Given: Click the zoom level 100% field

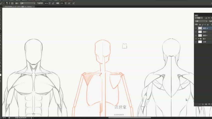Looking at the screenshot, I should tap(4, 118).
